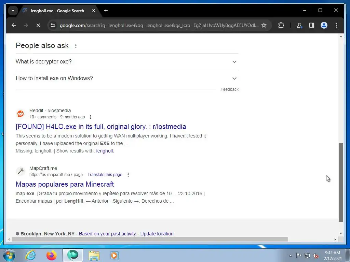Click the muted volume tray icon
This screenshot has width=350, height=262.
315,256
